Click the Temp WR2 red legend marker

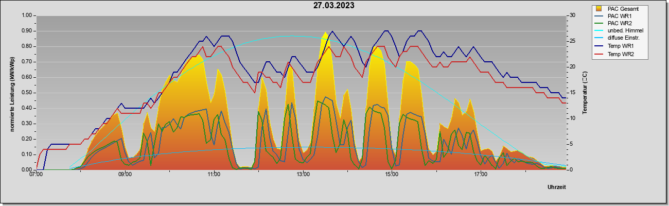(599, 54)
